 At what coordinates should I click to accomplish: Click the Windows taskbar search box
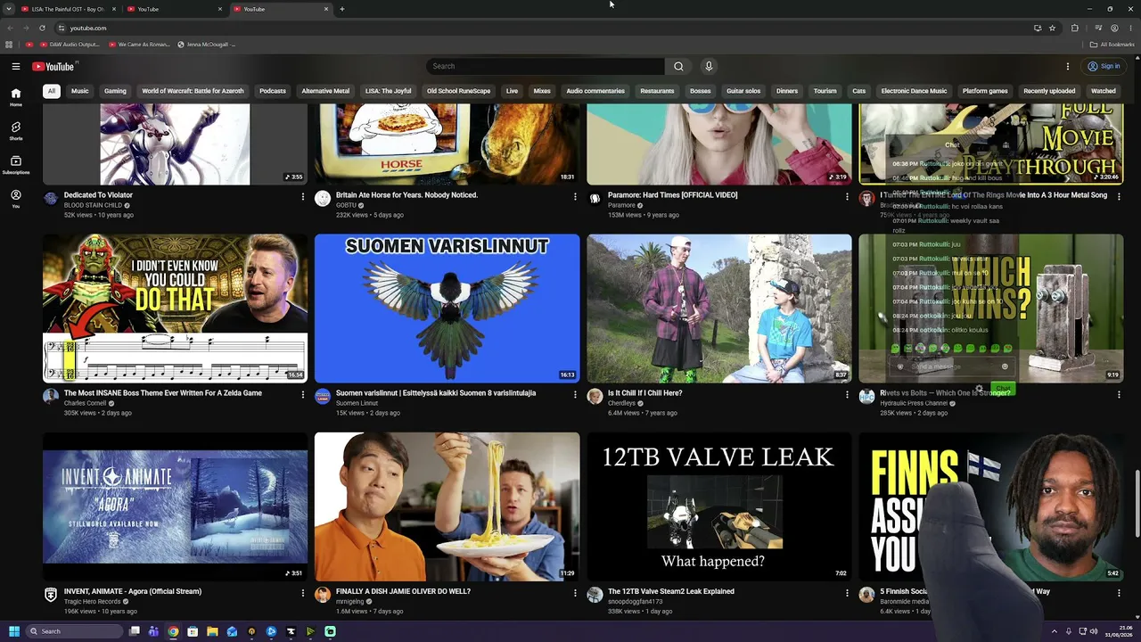pos(73,631)
